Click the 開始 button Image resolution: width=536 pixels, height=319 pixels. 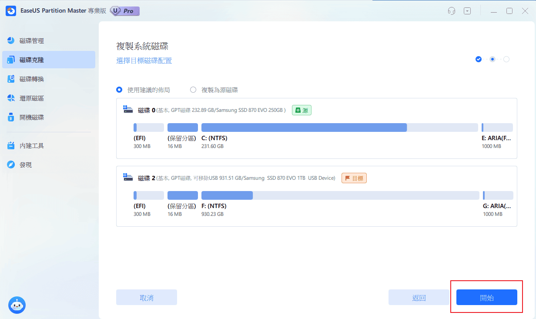point(486,297)
